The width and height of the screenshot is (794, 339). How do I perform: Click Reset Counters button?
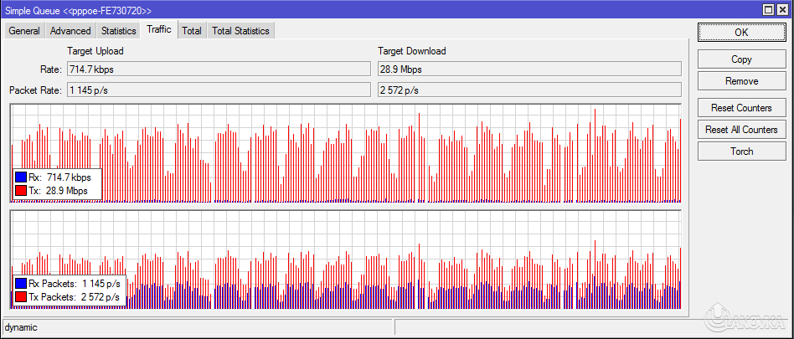coord(741,108)
